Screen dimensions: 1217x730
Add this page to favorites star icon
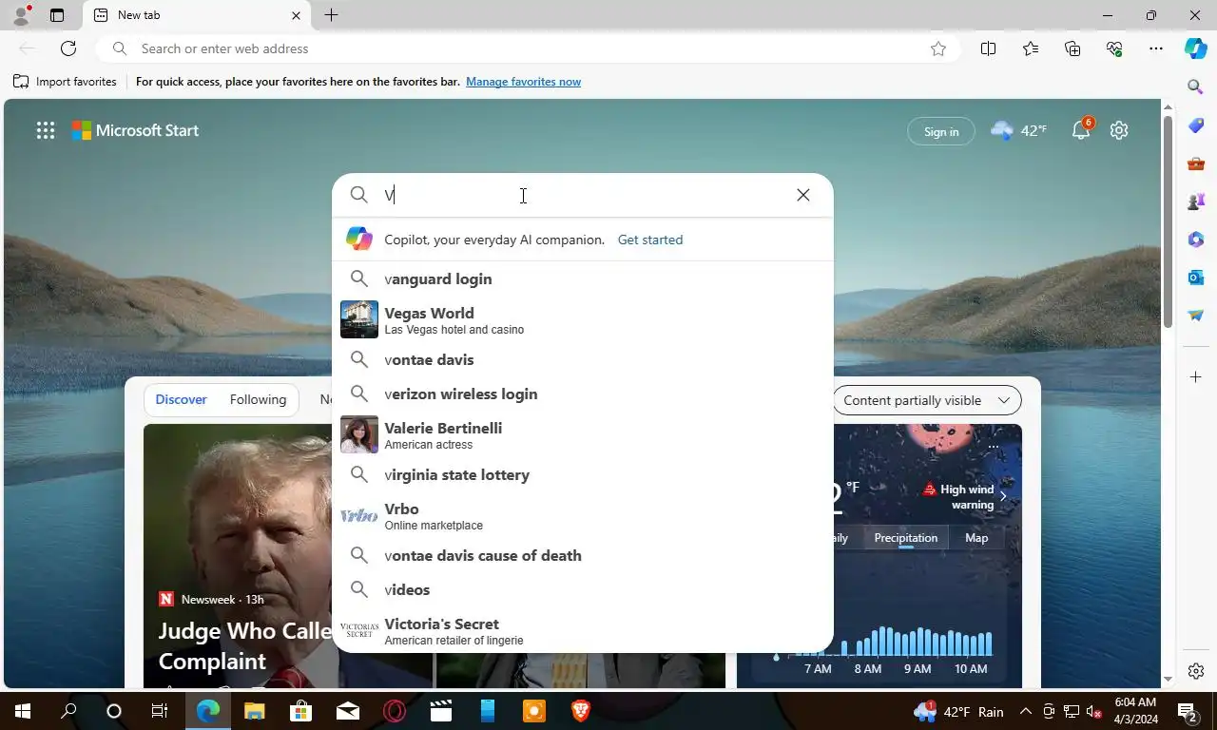click(x=938, y=48)
